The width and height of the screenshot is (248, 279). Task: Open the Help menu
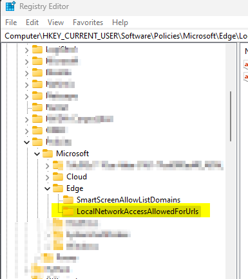coord(120,22)
